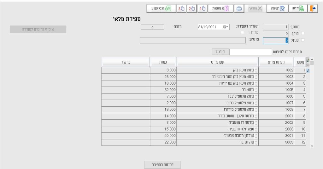Sort by the ברקוד column header
The image size is (323, 169).
(x=126, y=62)
